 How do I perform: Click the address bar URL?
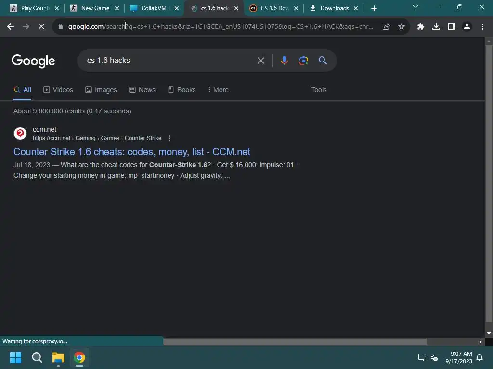tap(221, 27)
